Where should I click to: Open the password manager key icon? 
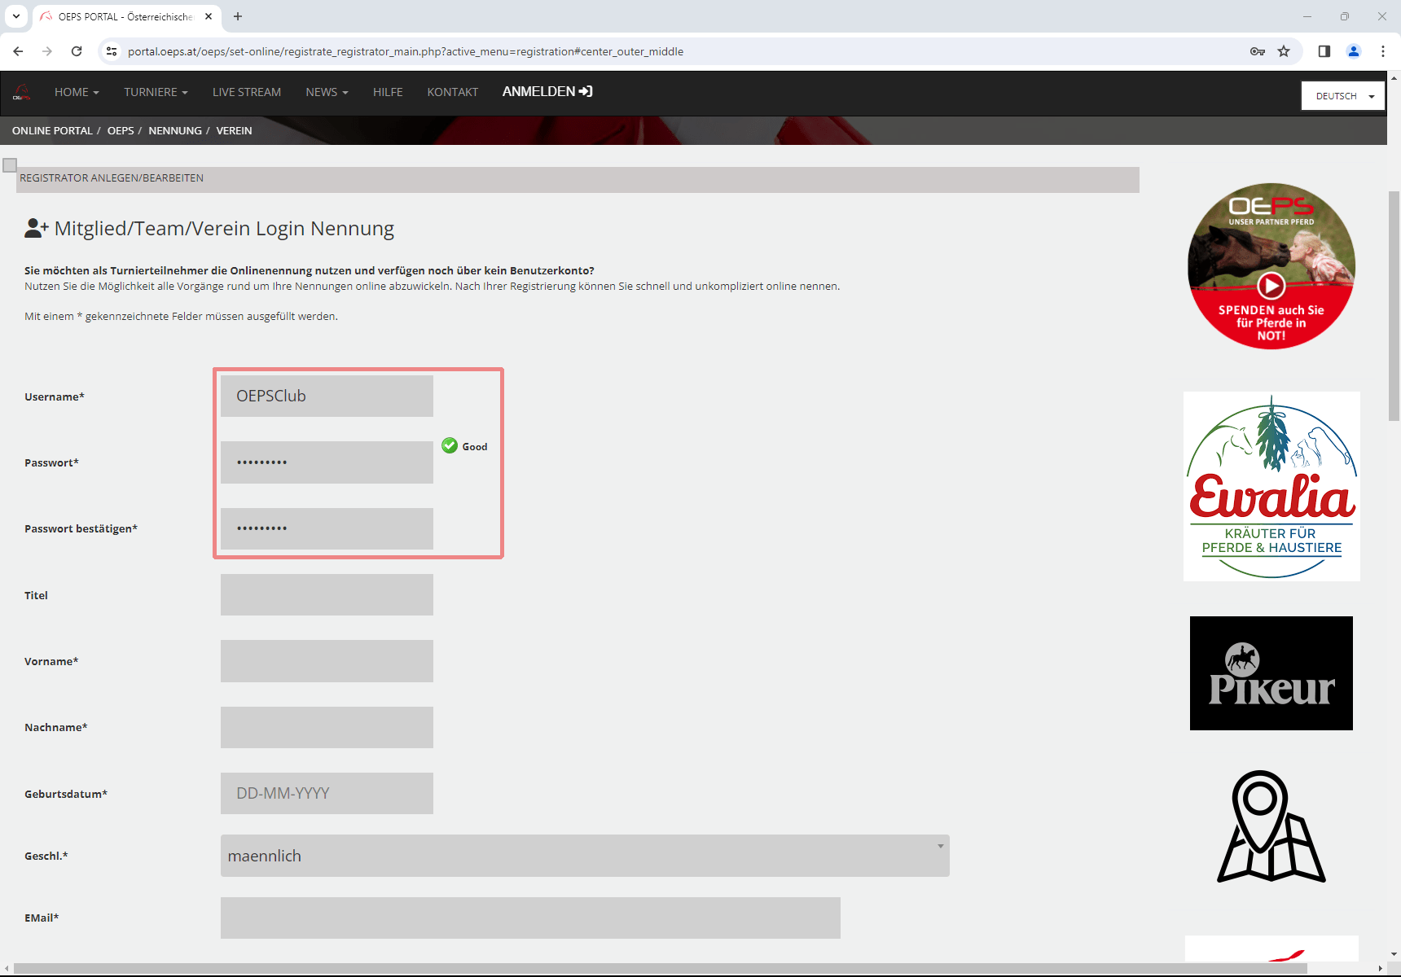click(x=1258, y=51)
